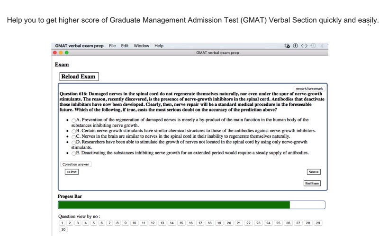The height and width of the screenshot is (236, 379).
Task: Jump to question number 10
Action: point(134,223)
